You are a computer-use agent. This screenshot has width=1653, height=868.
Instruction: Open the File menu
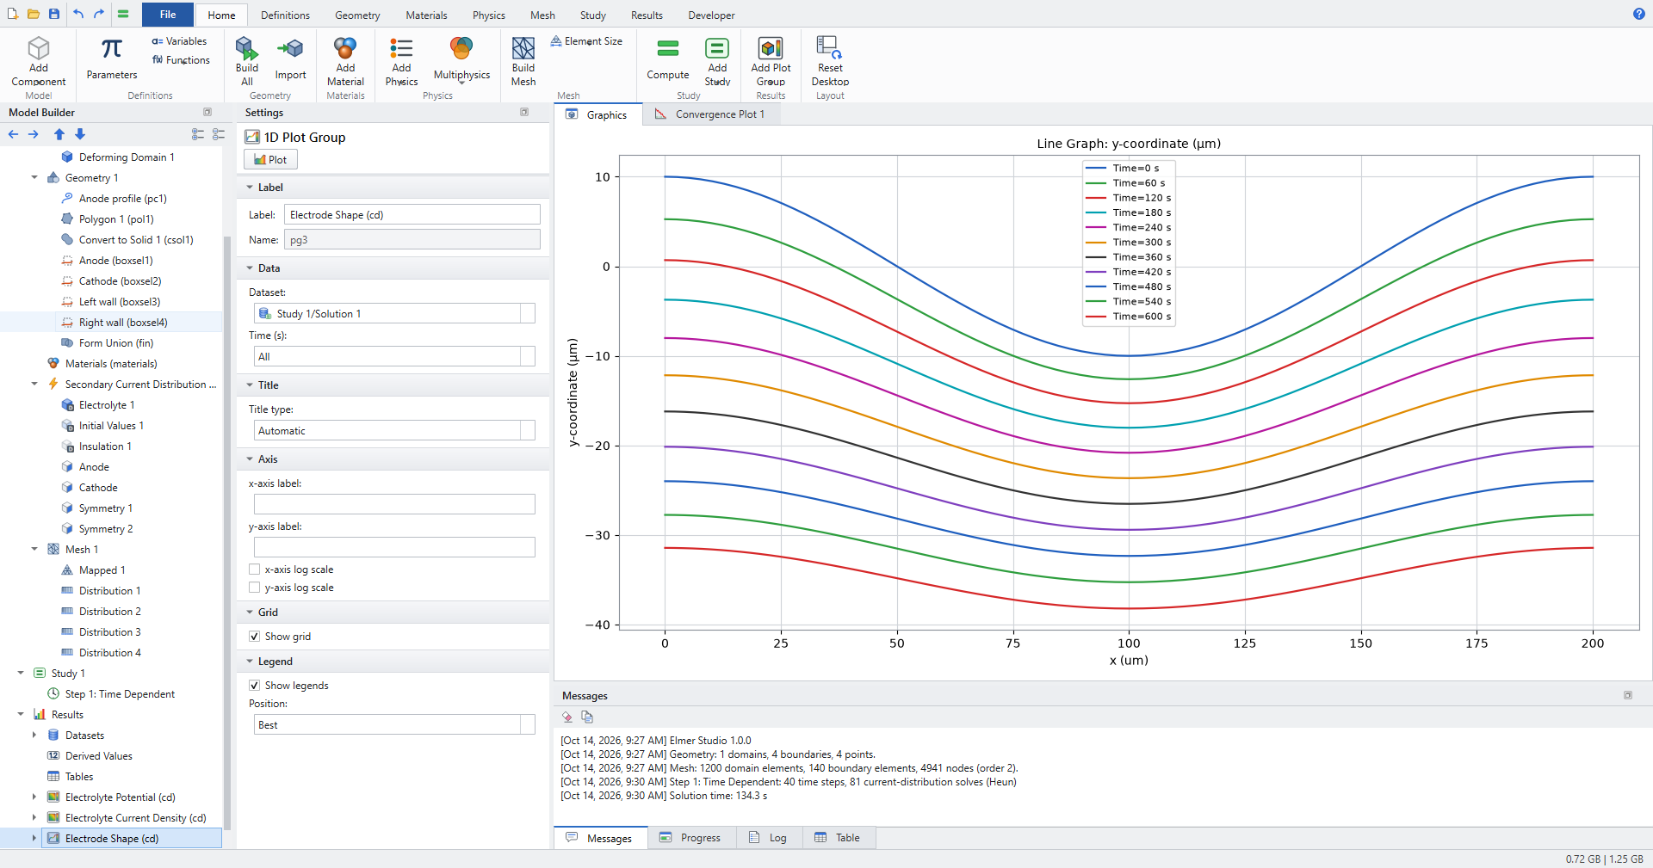tap(168, 15)
